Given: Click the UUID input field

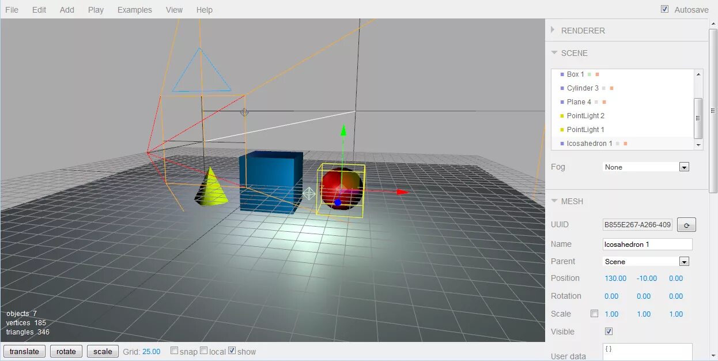Looking at the screenshot, I should click(x=638, y=225).
